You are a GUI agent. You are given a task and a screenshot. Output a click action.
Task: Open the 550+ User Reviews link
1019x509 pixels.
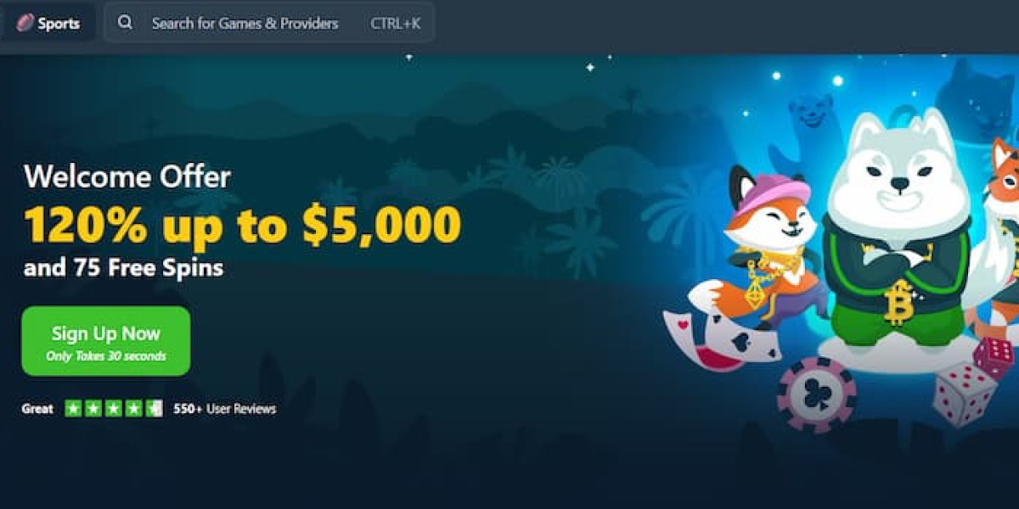point(224,409)
